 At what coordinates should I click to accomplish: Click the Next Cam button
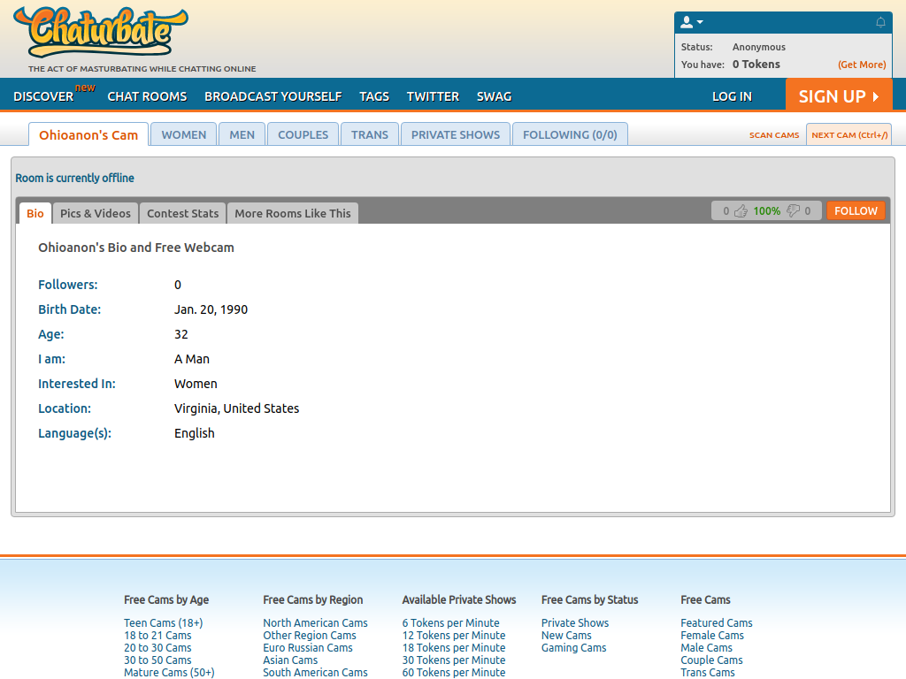coord(848,134)
